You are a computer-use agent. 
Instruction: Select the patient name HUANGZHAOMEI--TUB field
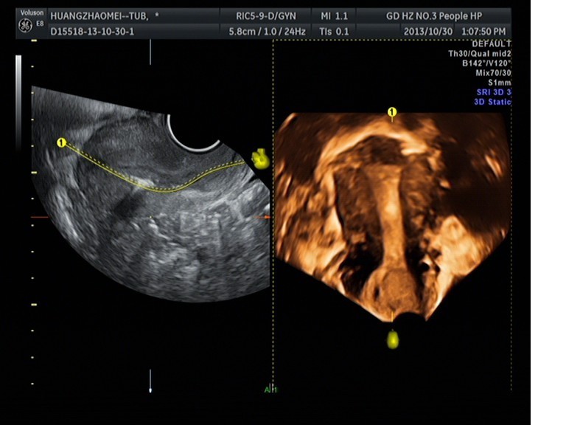[x=105, y=14]
